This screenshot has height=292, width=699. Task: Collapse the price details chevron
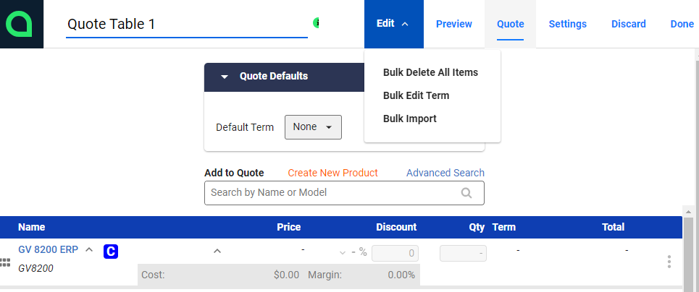(x=217, y=251)
